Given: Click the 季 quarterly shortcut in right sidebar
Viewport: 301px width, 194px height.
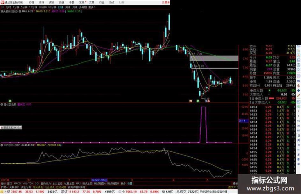Looking at the screenshot, I should (x=298, y=159).
